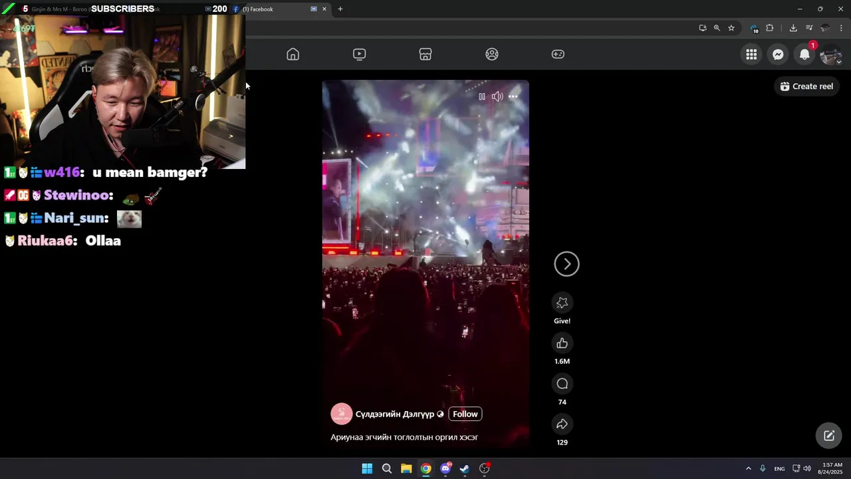This screenshot has width=851, height=479.
Task: Go to Facebook Home feed icon
Action: tap(293, 55)
